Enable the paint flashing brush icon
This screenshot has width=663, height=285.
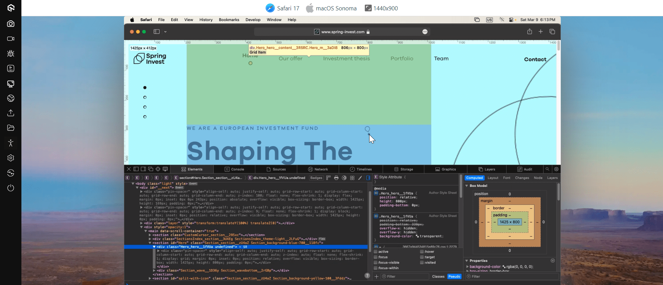click(x=360, y=178)
